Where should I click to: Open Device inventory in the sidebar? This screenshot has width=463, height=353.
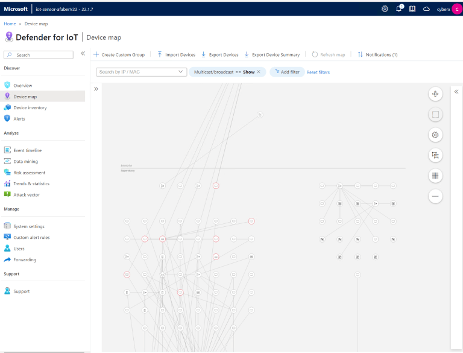click(30, 107)
